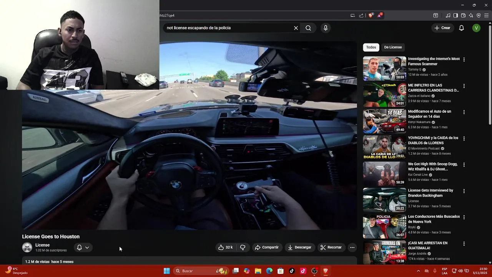Click the main video player area
This screenshot has width=492, height=277.
189,135
